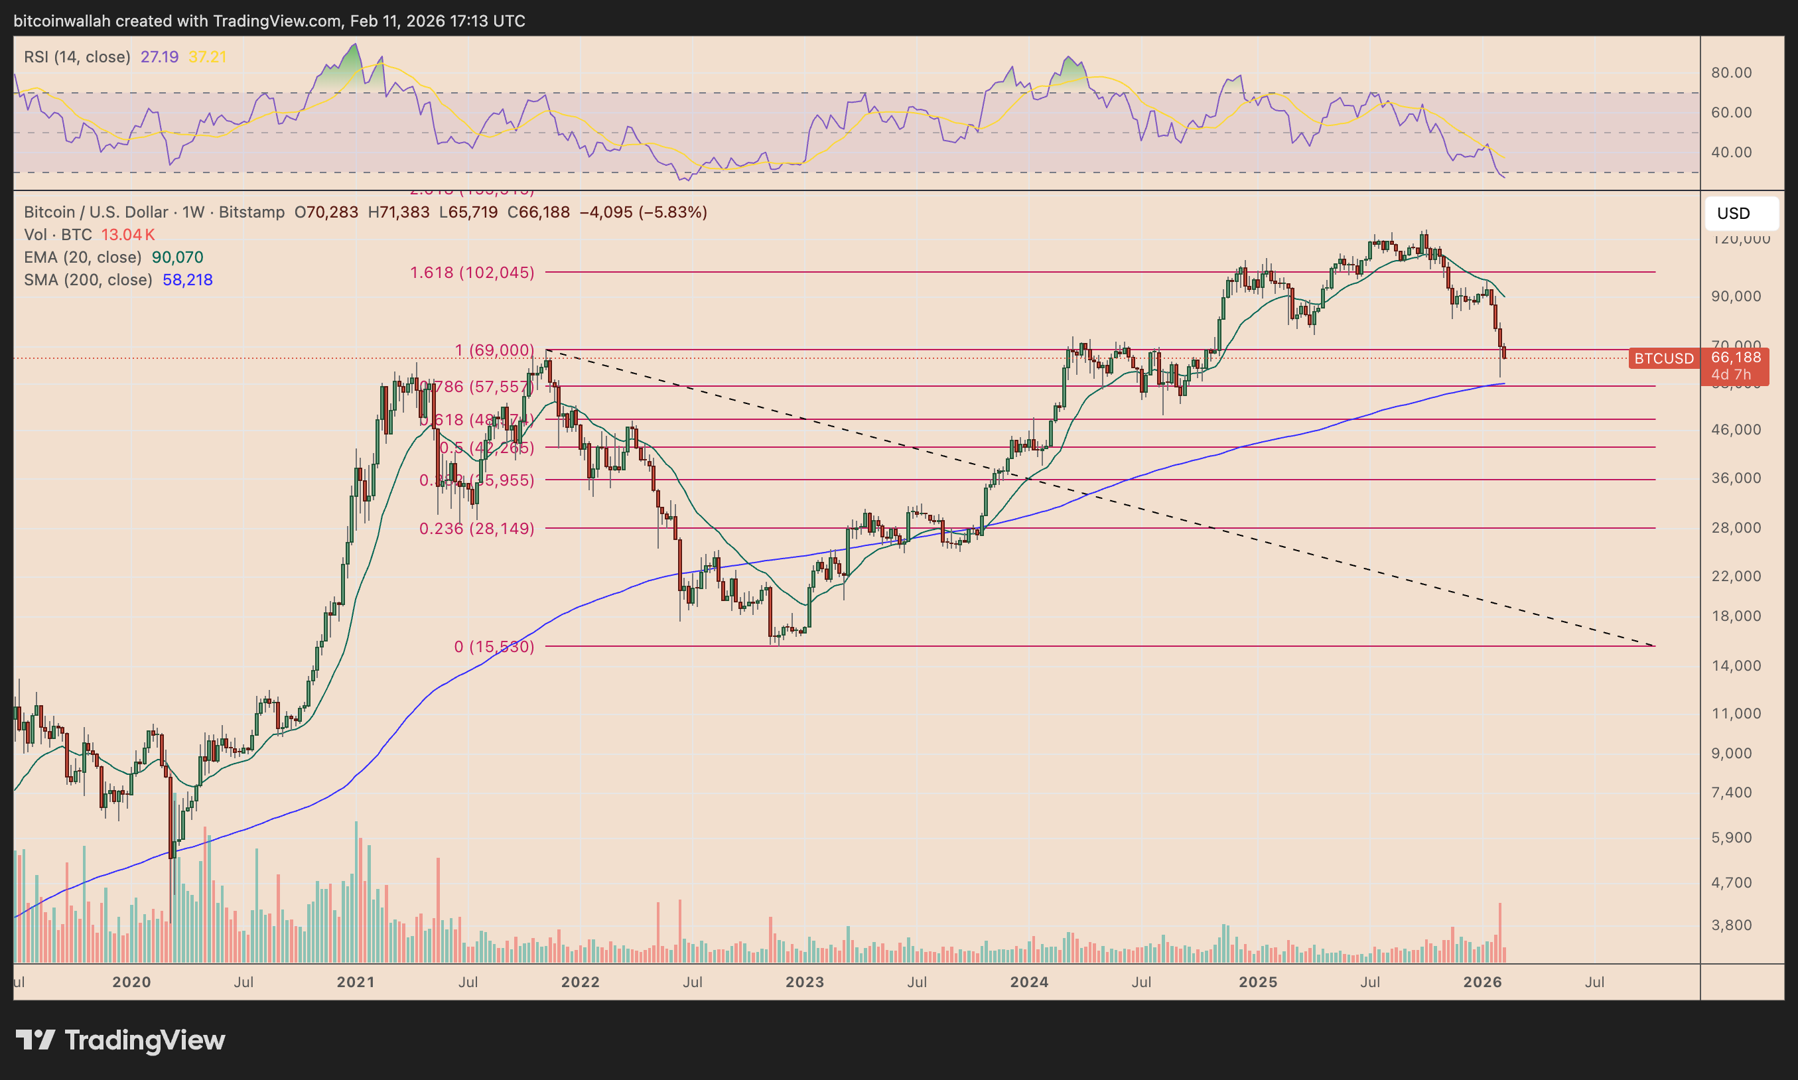The image size is (1798, 1080).
Task: Click the 2024 label on time axis
Action: click(1029, 982)
